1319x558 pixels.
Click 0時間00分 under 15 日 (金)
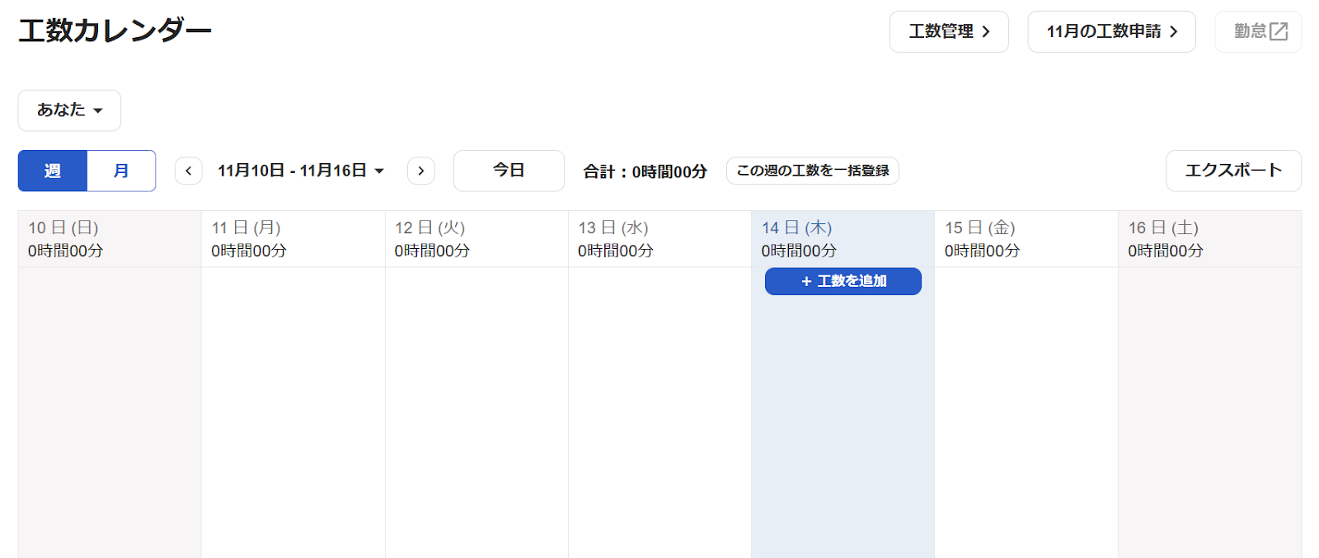tap(982, 251)
